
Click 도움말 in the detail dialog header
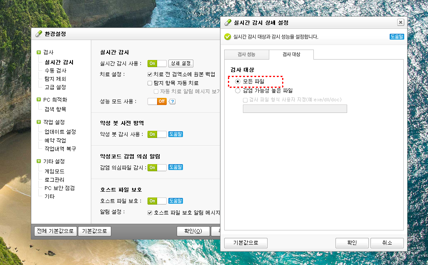tap(397, 37)
